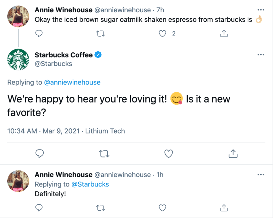
Task: Click the reply icon on Annie's first tweet
Action: 39,33
